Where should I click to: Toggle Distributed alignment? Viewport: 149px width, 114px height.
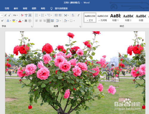(52, 21)
